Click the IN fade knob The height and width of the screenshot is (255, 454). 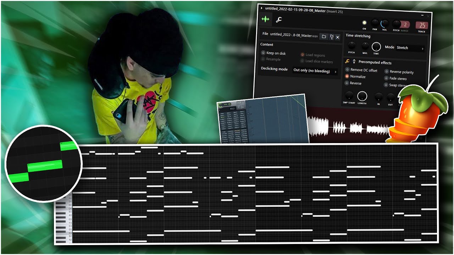pos(379,97)
